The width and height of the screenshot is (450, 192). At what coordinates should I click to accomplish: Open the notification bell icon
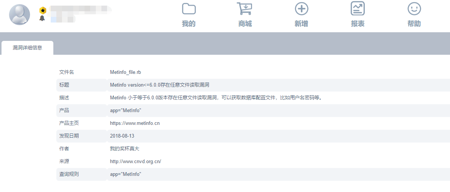pyautogui.click(x=42, y=18)
